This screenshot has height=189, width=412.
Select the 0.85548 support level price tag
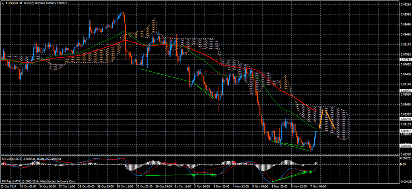pyautogui.click(x=406, y=145)
